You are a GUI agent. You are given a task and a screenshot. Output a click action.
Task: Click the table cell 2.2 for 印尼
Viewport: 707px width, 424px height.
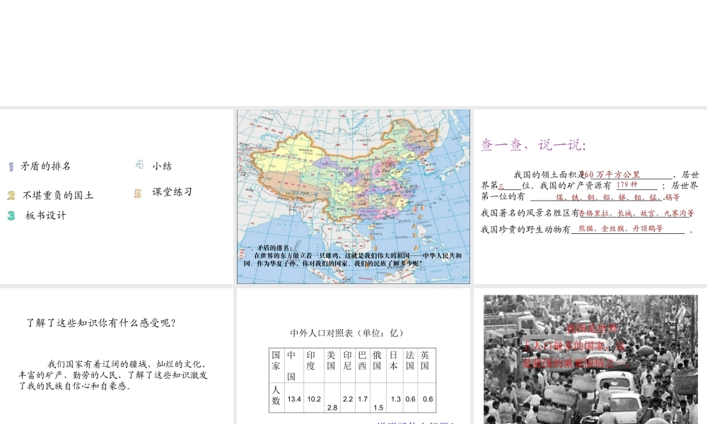click(348, 399)
